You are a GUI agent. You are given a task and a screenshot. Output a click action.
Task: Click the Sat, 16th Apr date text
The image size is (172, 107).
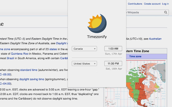pos(114,69)
